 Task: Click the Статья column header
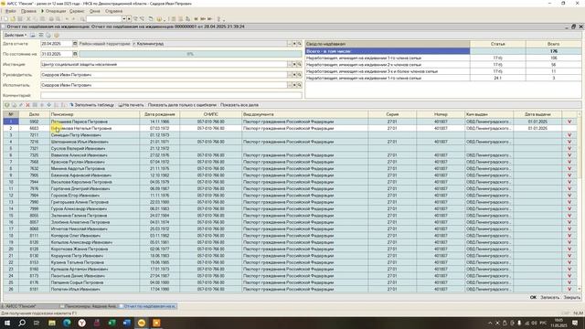point(497,44)
